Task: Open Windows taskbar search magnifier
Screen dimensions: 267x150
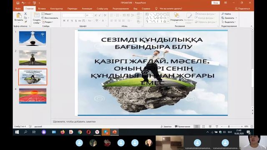Action: point(25,132)
